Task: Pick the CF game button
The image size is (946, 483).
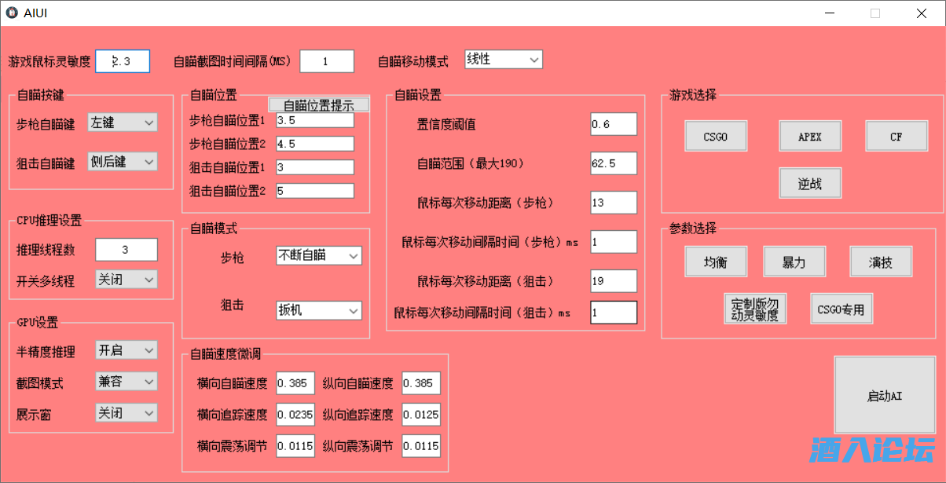Action: [x=896, y=136]
